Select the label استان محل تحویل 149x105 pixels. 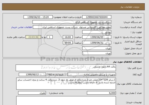coord(132,49)
